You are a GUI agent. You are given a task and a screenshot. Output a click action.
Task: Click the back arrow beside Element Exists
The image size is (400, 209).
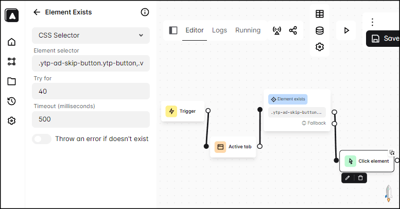(x=37, y=12)
